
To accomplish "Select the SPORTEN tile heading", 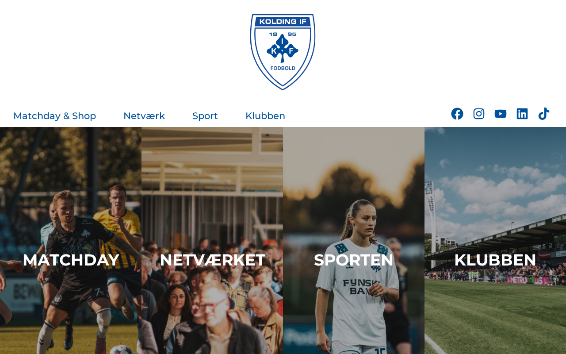I will [354, 260].
